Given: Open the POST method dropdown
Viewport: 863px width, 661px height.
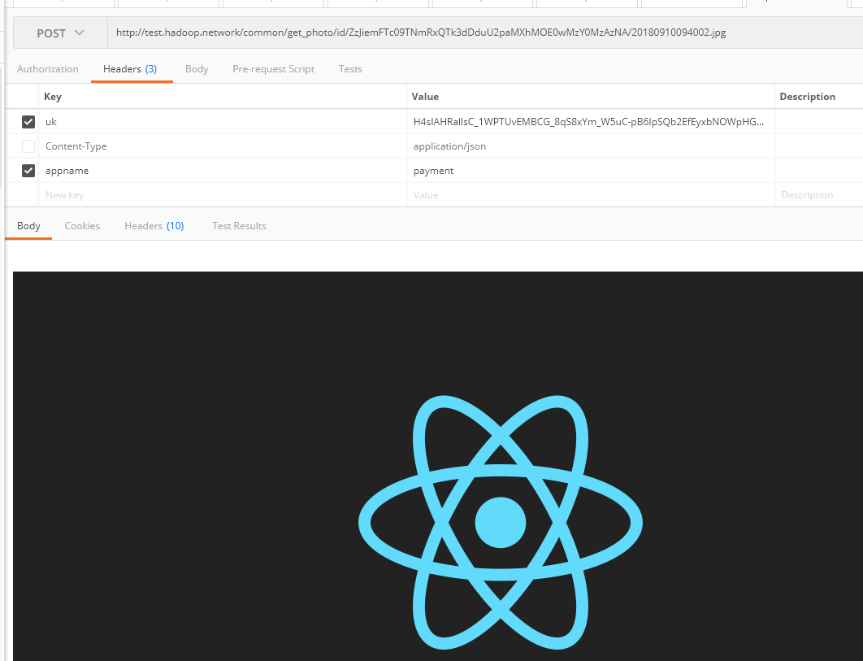Looking at the screenshot, I should pos(61,33).
